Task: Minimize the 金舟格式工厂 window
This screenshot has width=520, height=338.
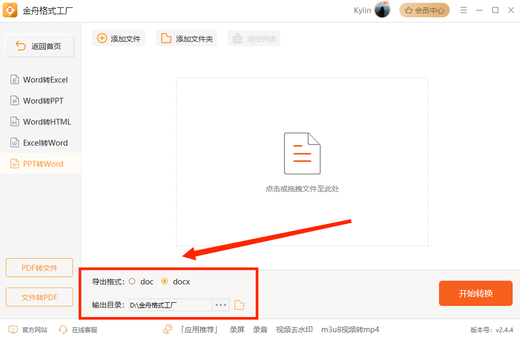Action: [480, 11]
